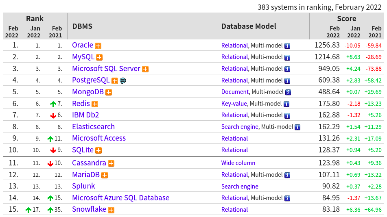Click the multi-model info icon in MySQL row
The width and height of the screenshot is (387, 217).
287,57
